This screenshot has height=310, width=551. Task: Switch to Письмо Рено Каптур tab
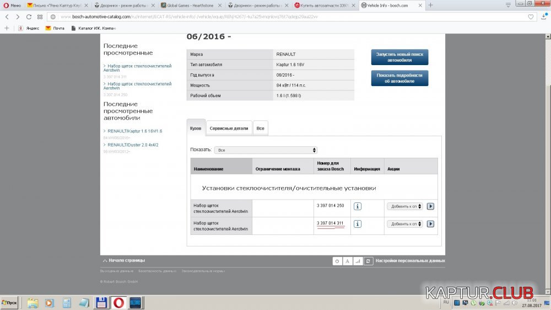(57, 6)
